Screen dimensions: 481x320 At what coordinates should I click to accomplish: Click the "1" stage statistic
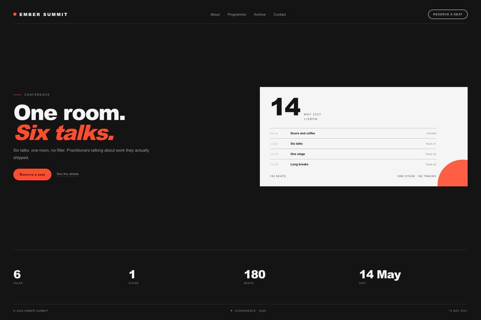(x=132, y=274)
